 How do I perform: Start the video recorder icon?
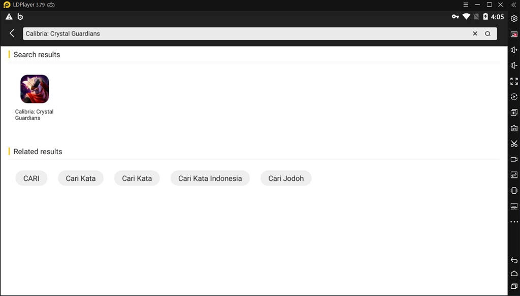[x=514, y=159]
